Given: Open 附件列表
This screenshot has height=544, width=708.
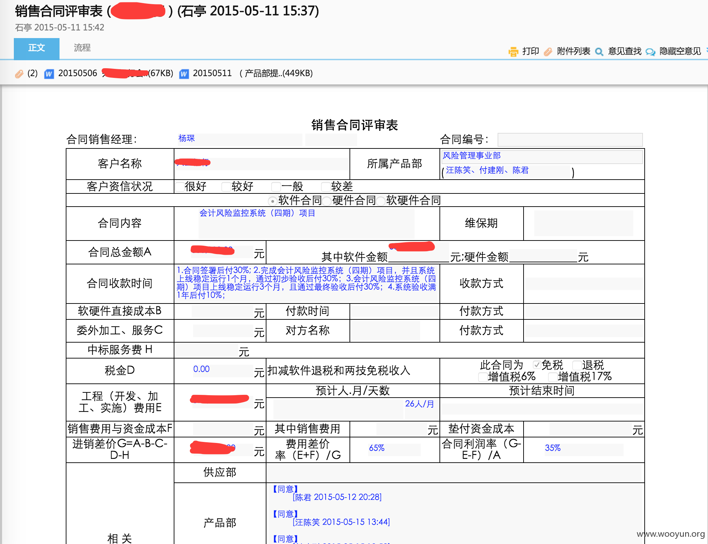Looking at the screenshot, I should pyautogui.click(x=573, y=51).
